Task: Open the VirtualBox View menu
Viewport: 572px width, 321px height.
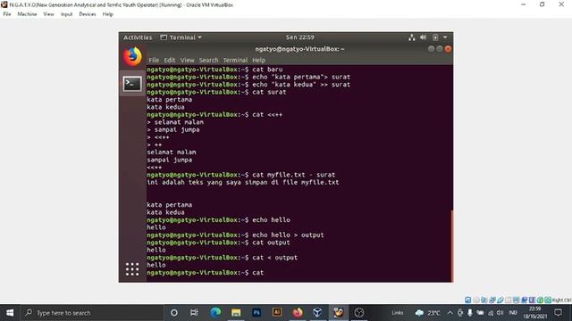Action: tap(48, 14)
